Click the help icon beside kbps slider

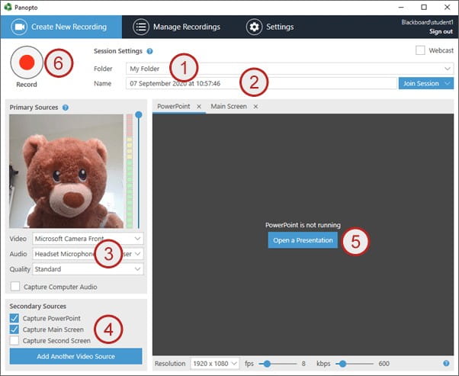coord(446,363)
